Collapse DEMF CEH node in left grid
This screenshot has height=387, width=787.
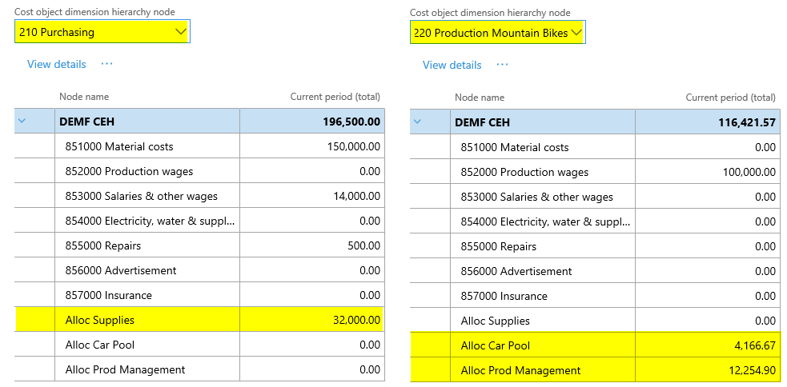[22, 122]
